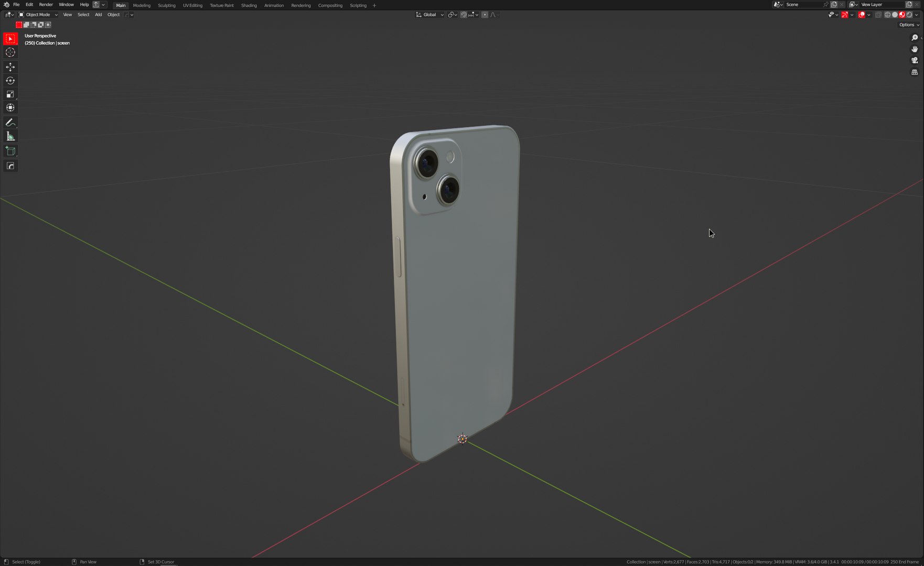This screenshot has width=924, height=566.
Task: Add a new workspace with plus
Action: [x=374, y=5]
